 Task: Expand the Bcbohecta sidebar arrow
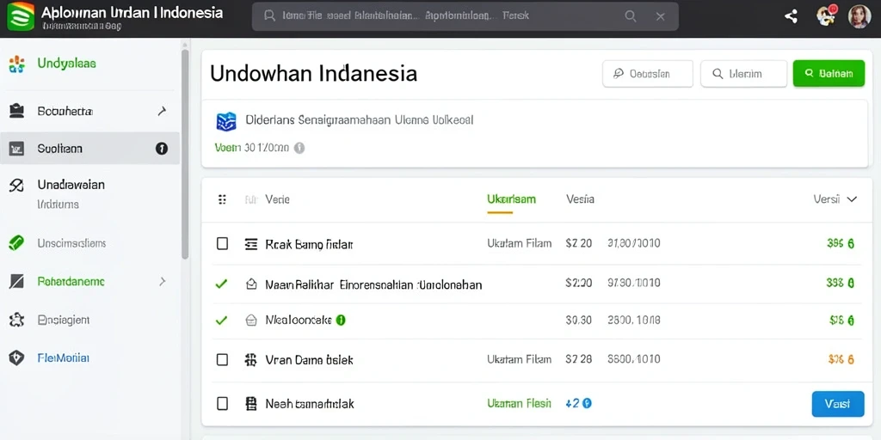(x=162, y=111)
